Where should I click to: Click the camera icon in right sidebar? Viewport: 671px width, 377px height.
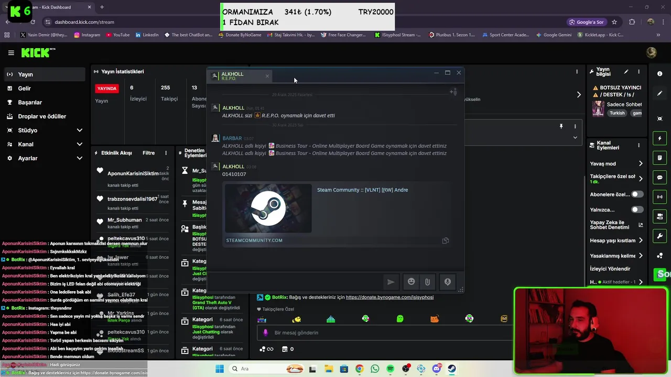point(660,216)
